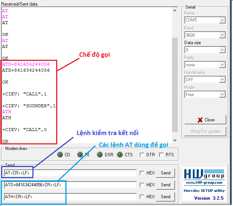Image resolution: width=233 pixels, height=206 pixels.
Task: Send the AT<CR><LF> command
Action: click(x=165, y=173)
